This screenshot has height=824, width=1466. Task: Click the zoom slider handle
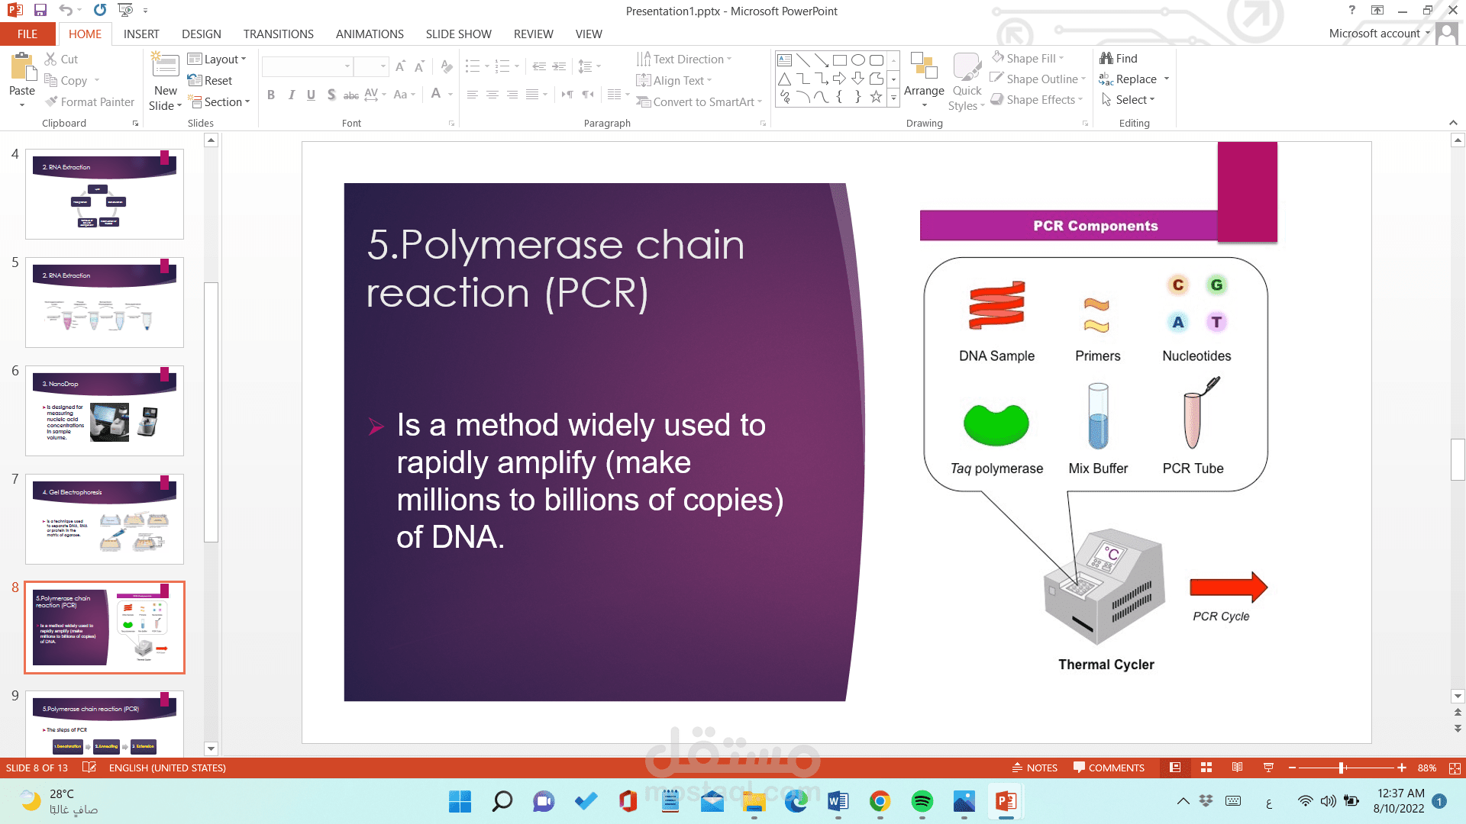coord(1341,768)
